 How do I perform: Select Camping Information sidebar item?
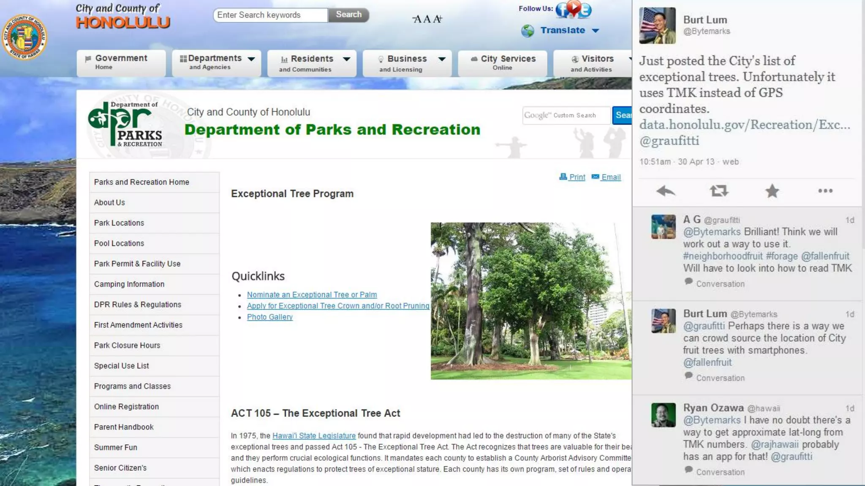pos(129,284)
